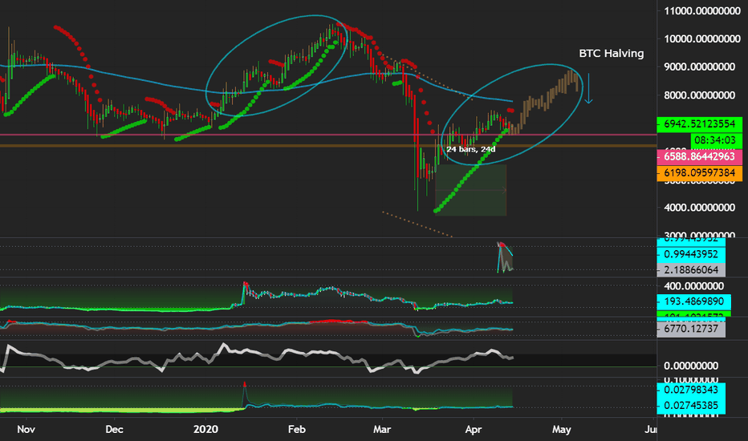The image size is (748, 441).
Task: Click the 400.0000000 indicator scale label
Action: click(693, 286)
